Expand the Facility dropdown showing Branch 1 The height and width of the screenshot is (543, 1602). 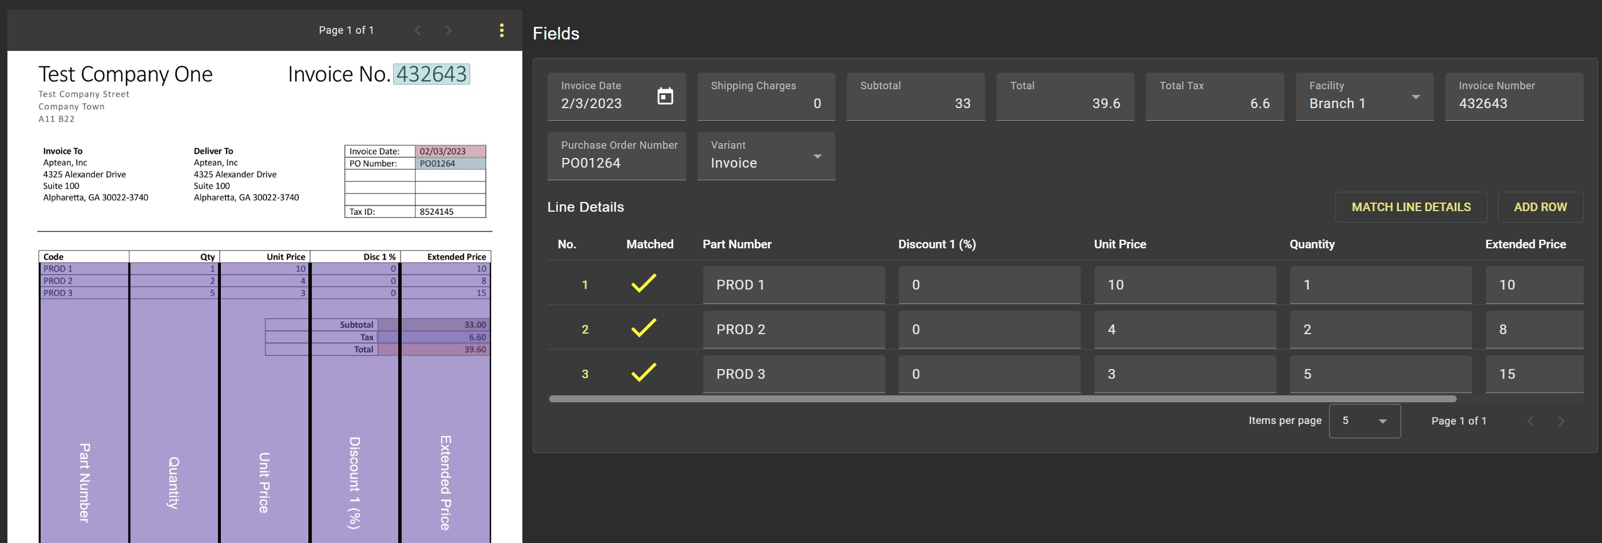(1415, 97)
